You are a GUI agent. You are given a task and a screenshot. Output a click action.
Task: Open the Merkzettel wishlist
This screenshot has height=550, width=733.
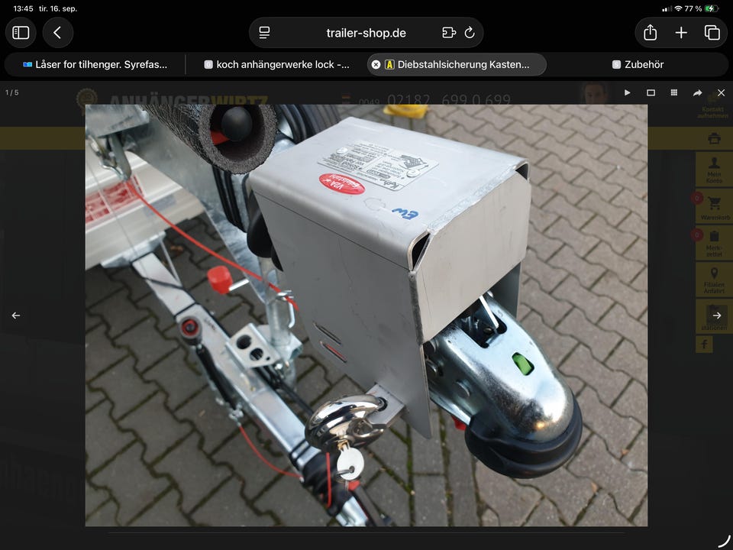click(x=714, y=243)
